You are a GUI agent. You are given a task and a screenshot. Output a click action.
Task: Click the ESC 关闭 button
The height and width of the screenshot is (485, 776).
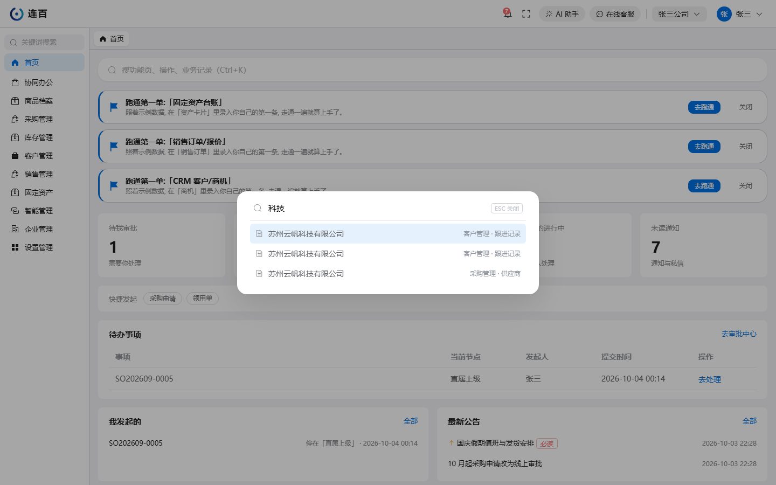pos(507,209)
